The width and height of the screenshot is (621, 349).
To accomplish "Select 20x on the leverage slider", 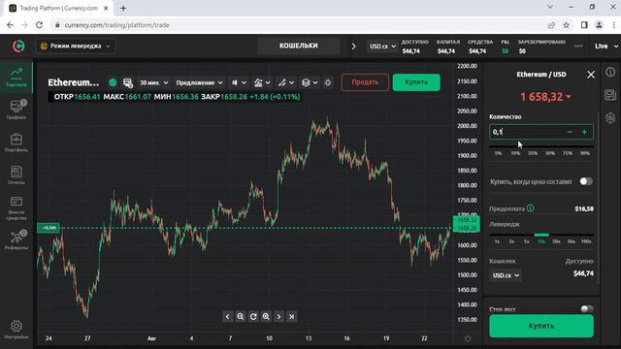I will (556, 241).
